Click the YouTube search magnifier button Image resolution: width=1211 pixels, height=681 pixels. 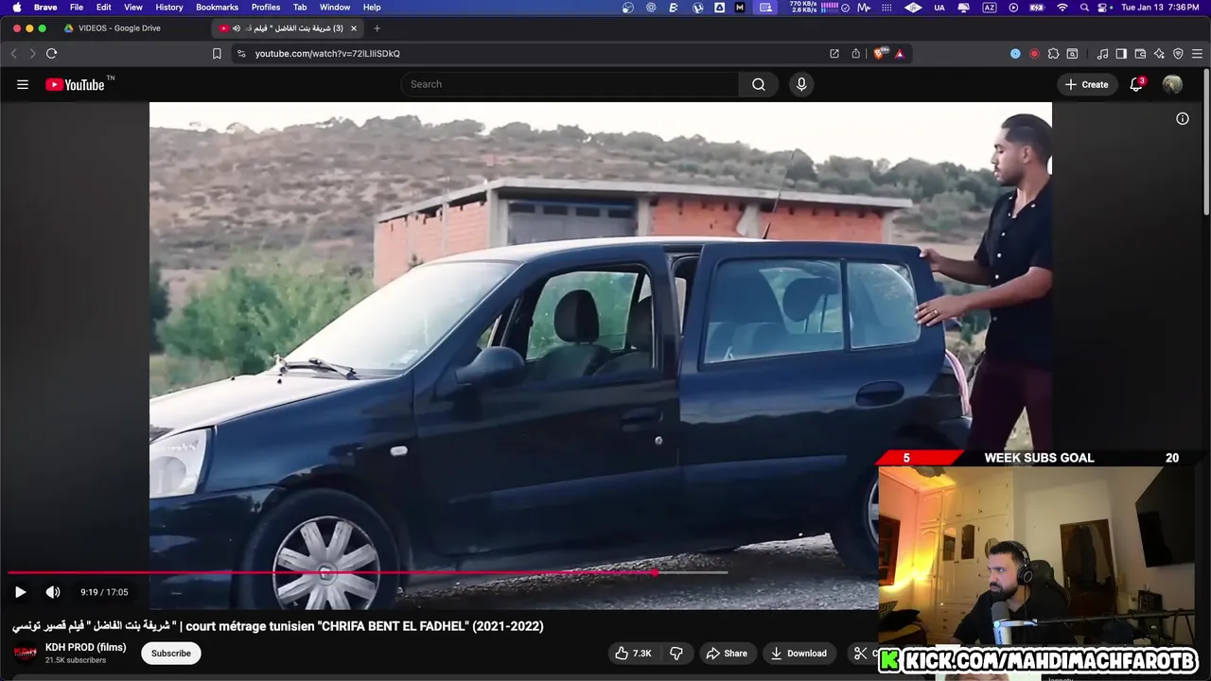[759, 84]
